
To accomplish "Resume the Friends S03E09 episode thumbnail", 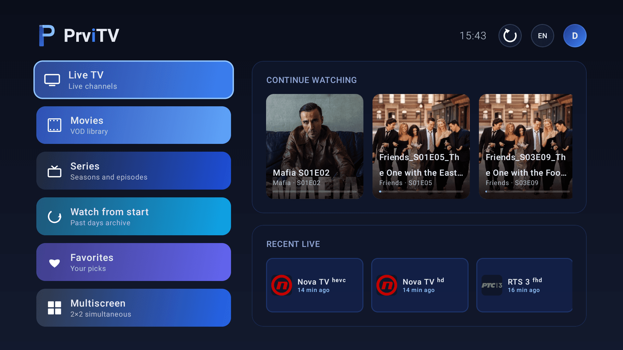I will 526,146.
